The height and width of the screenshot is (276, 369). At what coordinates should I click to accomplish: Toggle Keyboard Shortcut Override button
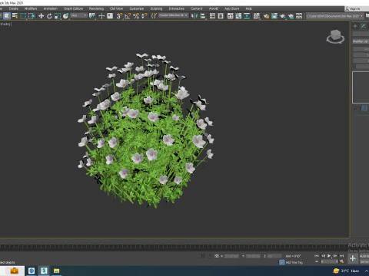click(110, 16)
